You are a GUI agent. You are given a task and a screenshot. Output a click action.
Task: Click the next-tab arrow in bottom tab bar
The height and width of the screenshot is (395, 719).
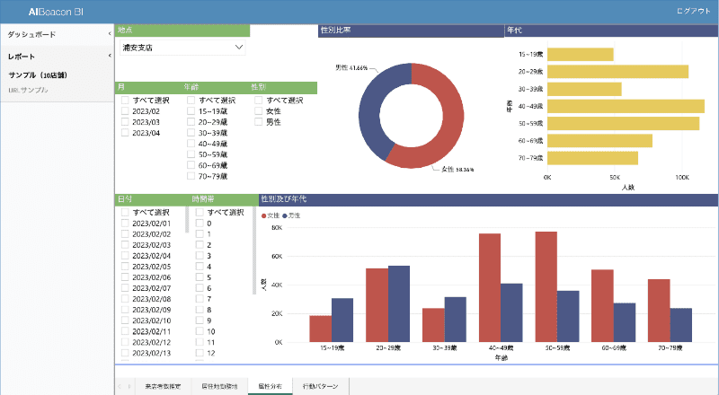click(129, 386)
